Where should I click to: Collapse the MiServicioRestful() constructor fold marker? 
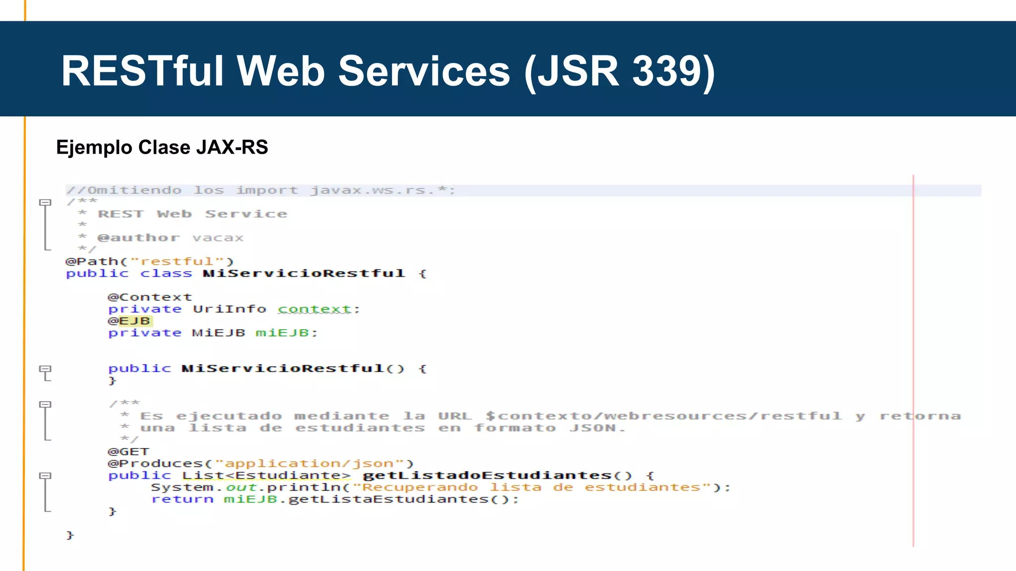45,369
